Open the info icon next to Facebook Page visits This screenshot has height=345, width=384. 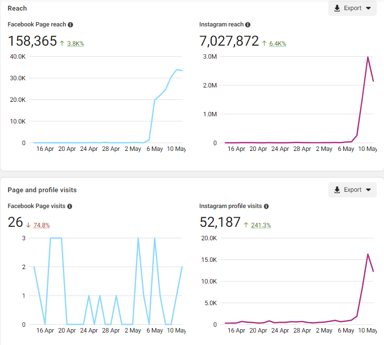pos(70,206)
